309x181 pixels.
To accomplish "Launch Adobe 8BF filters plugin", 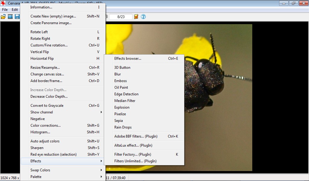I will click(x=136, y=136).
